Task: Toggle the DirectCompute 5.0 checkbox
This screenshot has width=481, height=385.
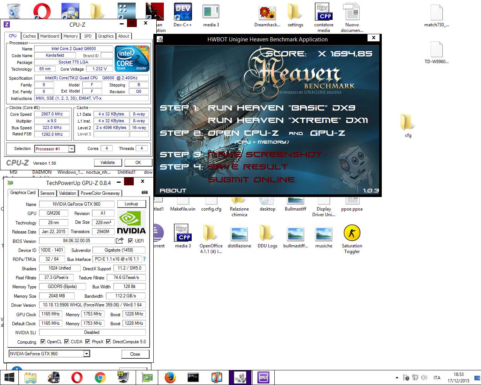Action: [x=108, y=342]
